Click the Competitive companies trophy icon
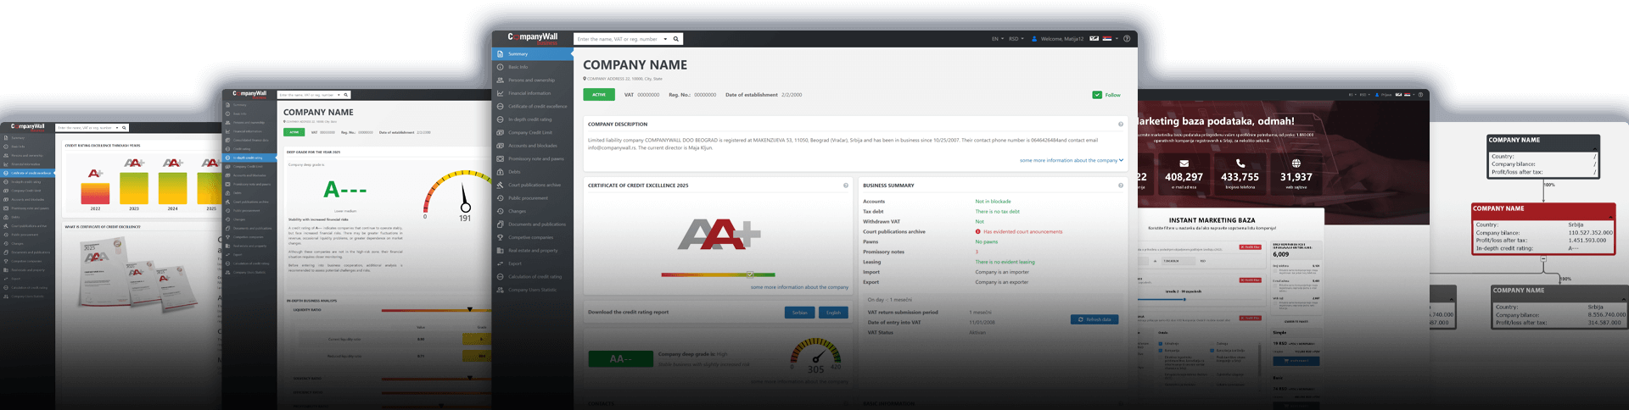Viewport: 1629px width, 410px height. click(500, 237)
